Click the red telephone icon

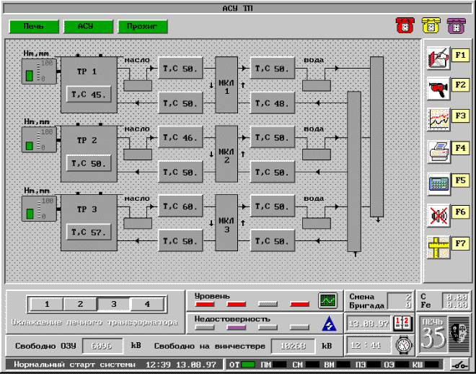pyautogui.click(x=404, y=26)
